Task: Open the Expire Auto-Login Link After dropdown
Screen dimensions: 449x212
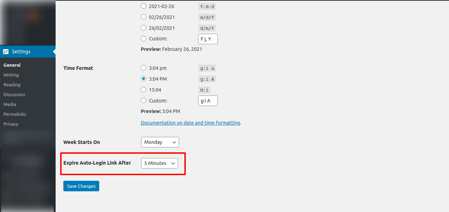Action: [x=159, y=163]
